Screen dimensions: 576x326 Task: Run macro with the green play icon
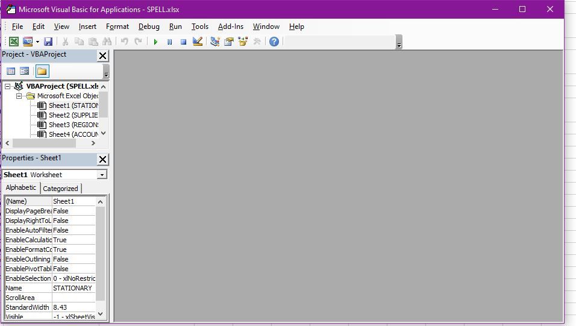(155, 42)
